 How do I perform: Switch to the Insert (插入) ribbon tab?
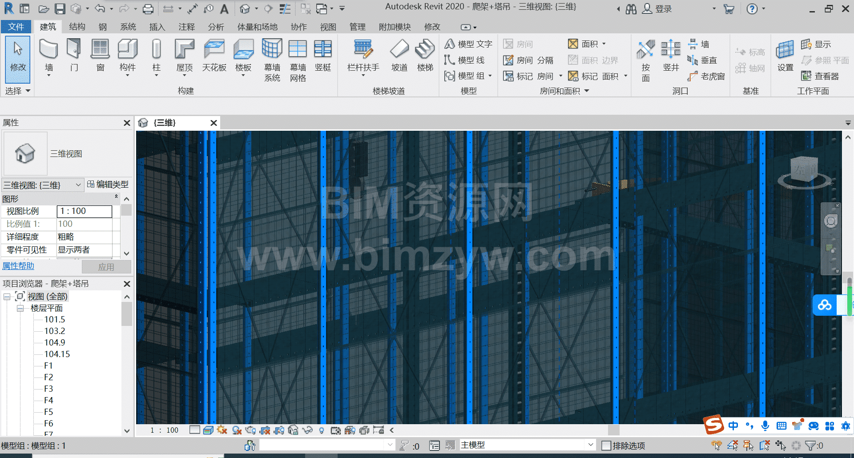(x=157, y=27)
